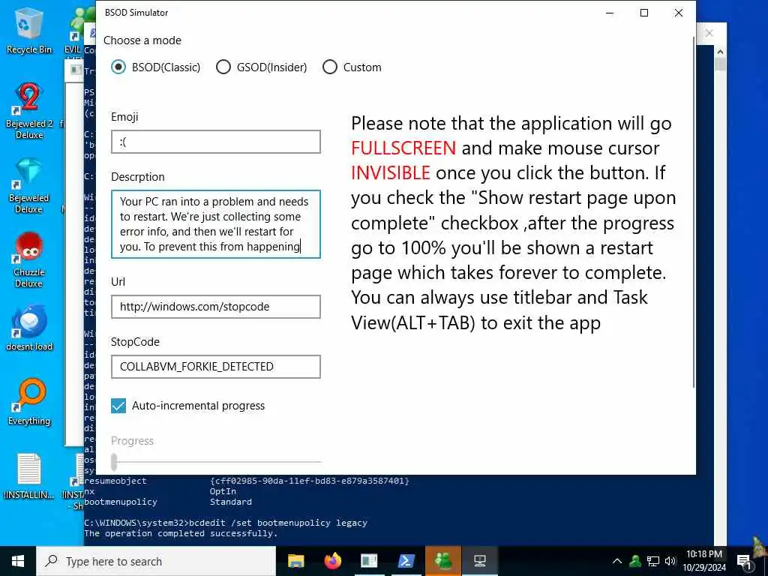Open Chuzzle Deluxe desktop icon
Image resolution: width=768 pixels, height=576 pixels.
click(x=29, y=260)
